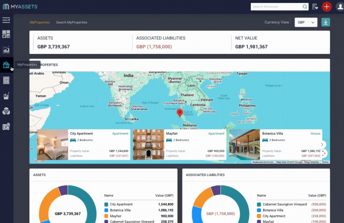
Task: Open the documents vault sidebar icon
Action: tap(6, 127)
